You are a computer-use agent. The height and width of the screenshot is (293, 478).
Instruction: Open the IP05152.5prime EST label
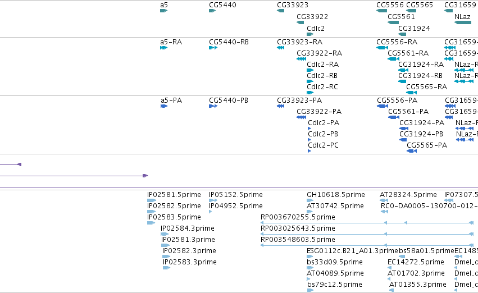pyautogui.click(x=236, y=195)
